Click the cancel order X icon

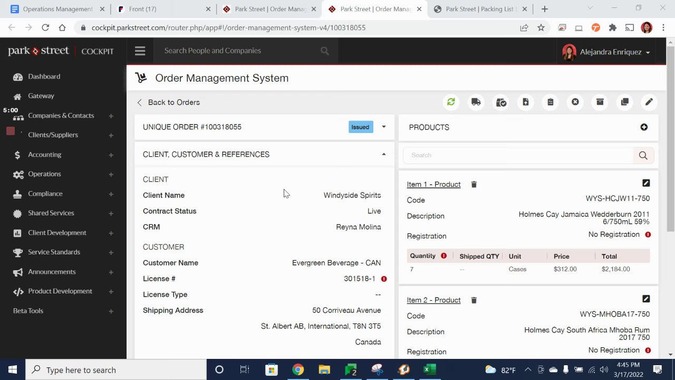(575, 102)
